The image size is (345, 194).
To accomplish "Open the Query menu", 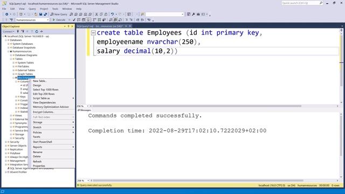I will 32,9.
